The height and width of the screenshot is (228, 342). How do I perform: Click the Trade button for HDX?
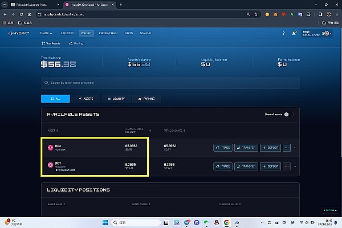(x=222, y=148)
